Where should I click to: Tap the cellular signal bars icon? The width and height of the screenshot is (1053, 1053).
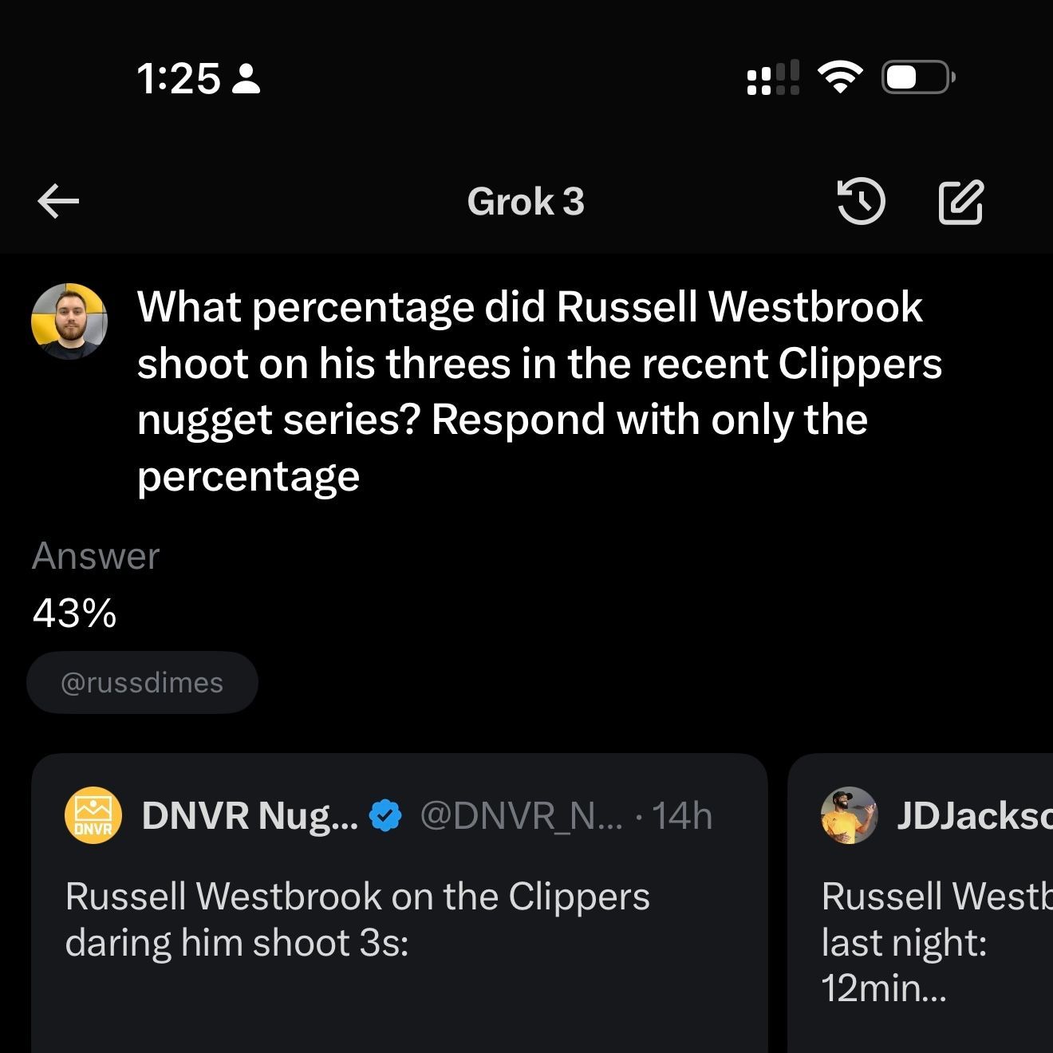(773, 77)
